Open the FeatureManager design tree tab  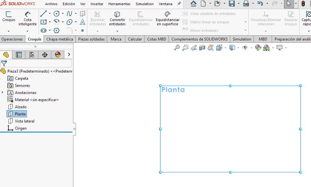tap(6, 55)
